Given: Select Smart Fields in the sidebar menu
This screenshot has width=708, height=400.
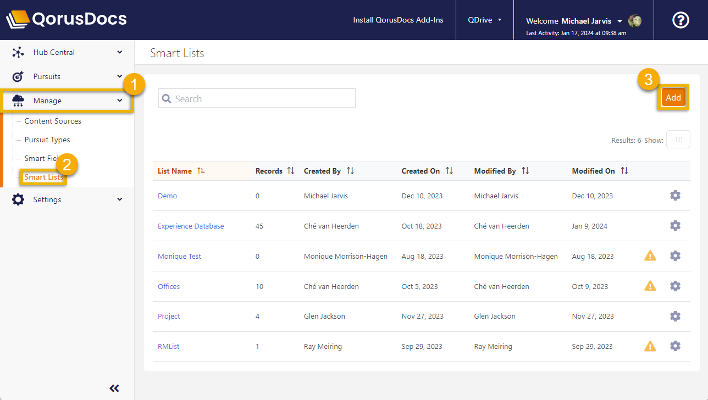Looking at the screenshot, I should [43, 158].
